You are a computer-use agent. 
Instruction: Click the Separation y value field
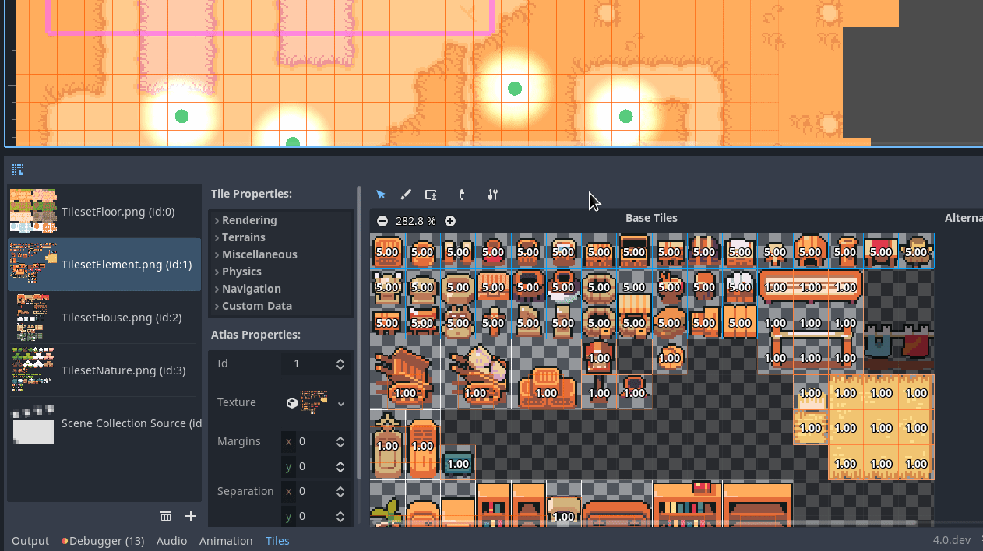315,516
